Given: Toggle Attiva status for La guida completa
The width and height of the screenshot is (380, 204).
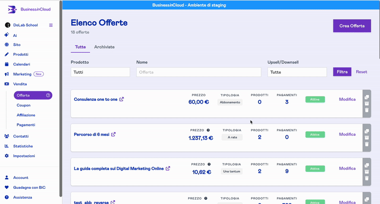Looking at the screenshot, I should click(314, 169).
